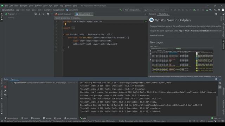Click the UTF-8 encoding status item
The width and height of the screenshot is (225, 126).
(x=202, y=121)
